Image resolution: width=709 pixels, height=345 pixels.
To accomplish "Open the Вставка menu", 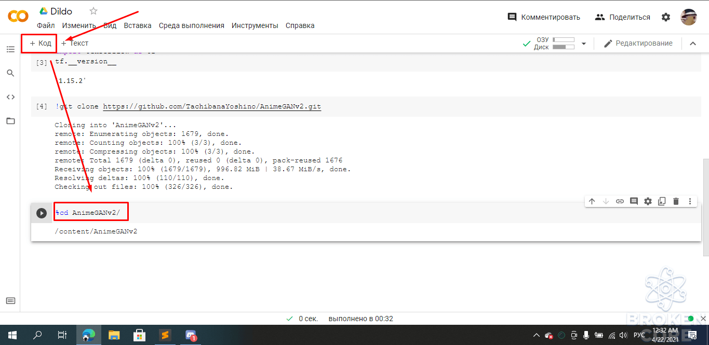I will point(138,25).
